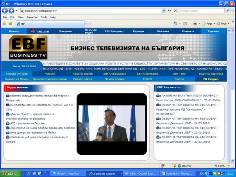Focus the MyStart Search box
Image resolution: width=236 pixels, height=177 pixels.
(202, 11)
